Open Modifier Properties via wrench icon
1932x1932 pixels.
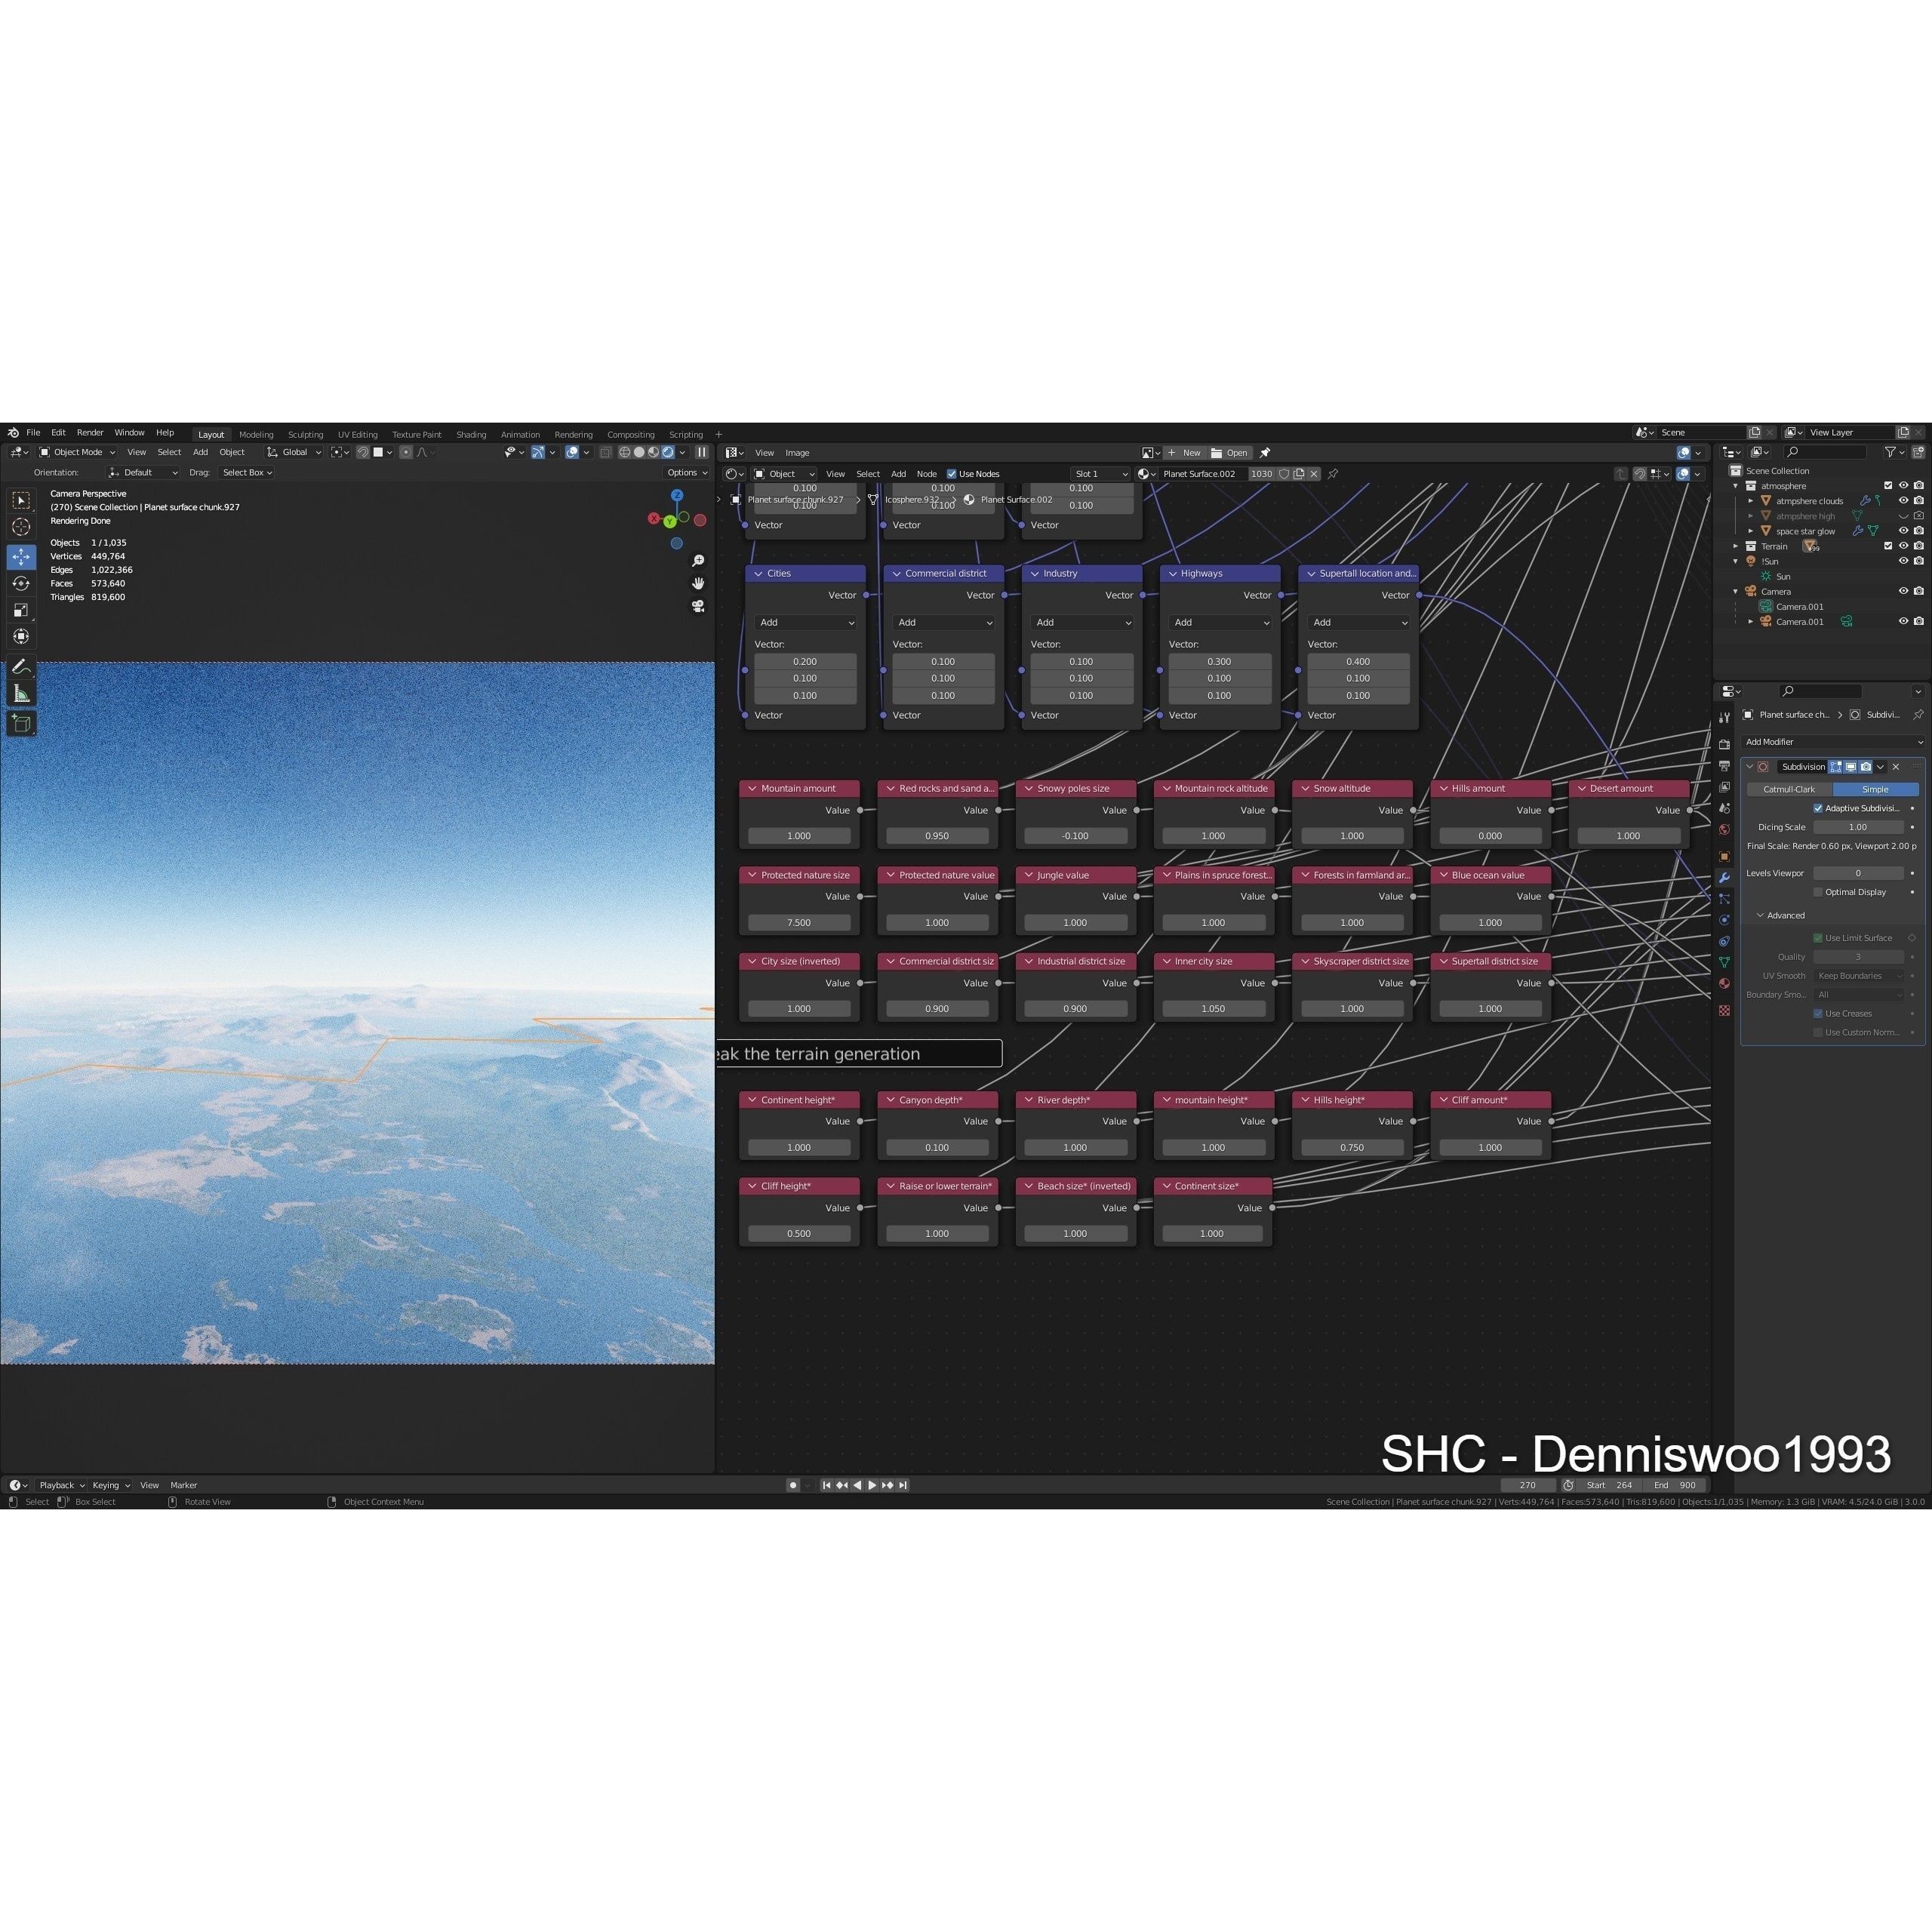pyautogui.click(x=1725, y=878)
